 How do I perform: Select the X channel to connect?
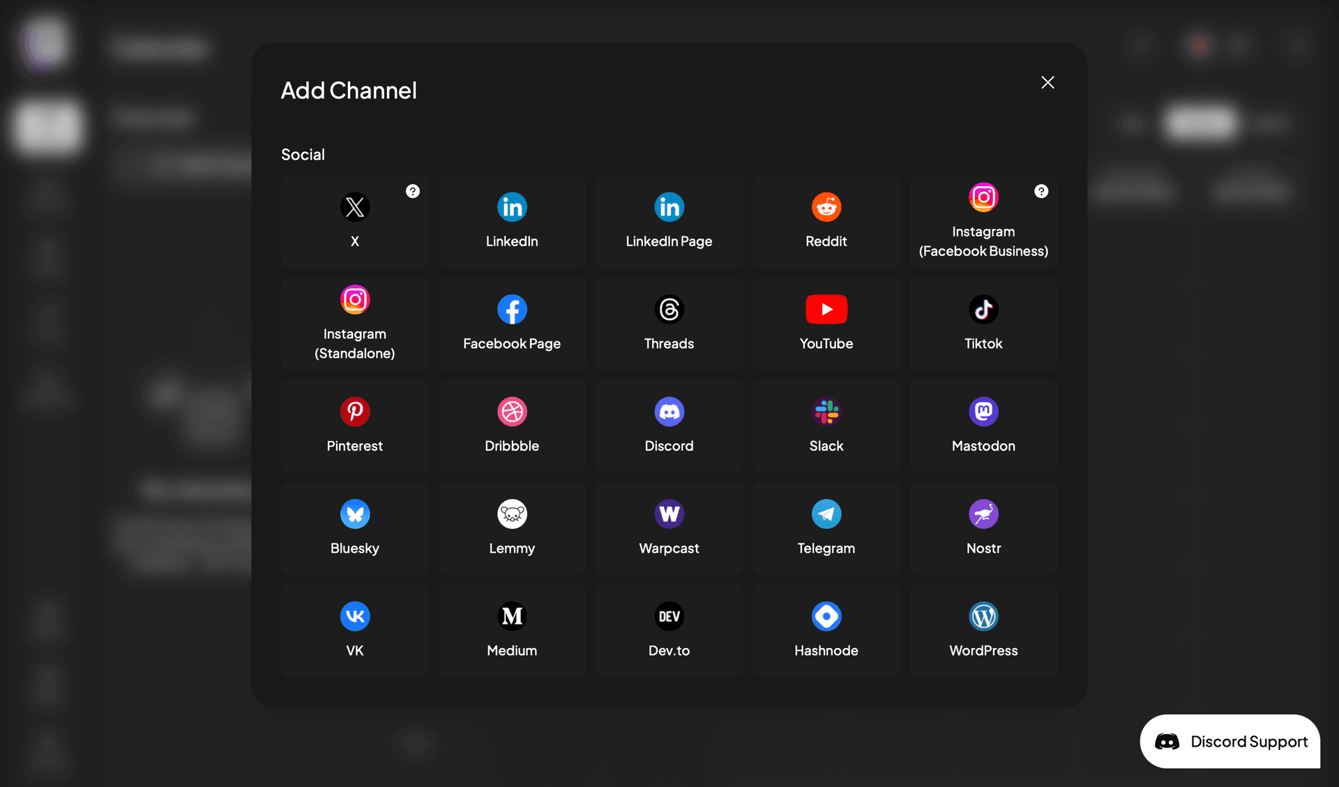coord(354,221)
